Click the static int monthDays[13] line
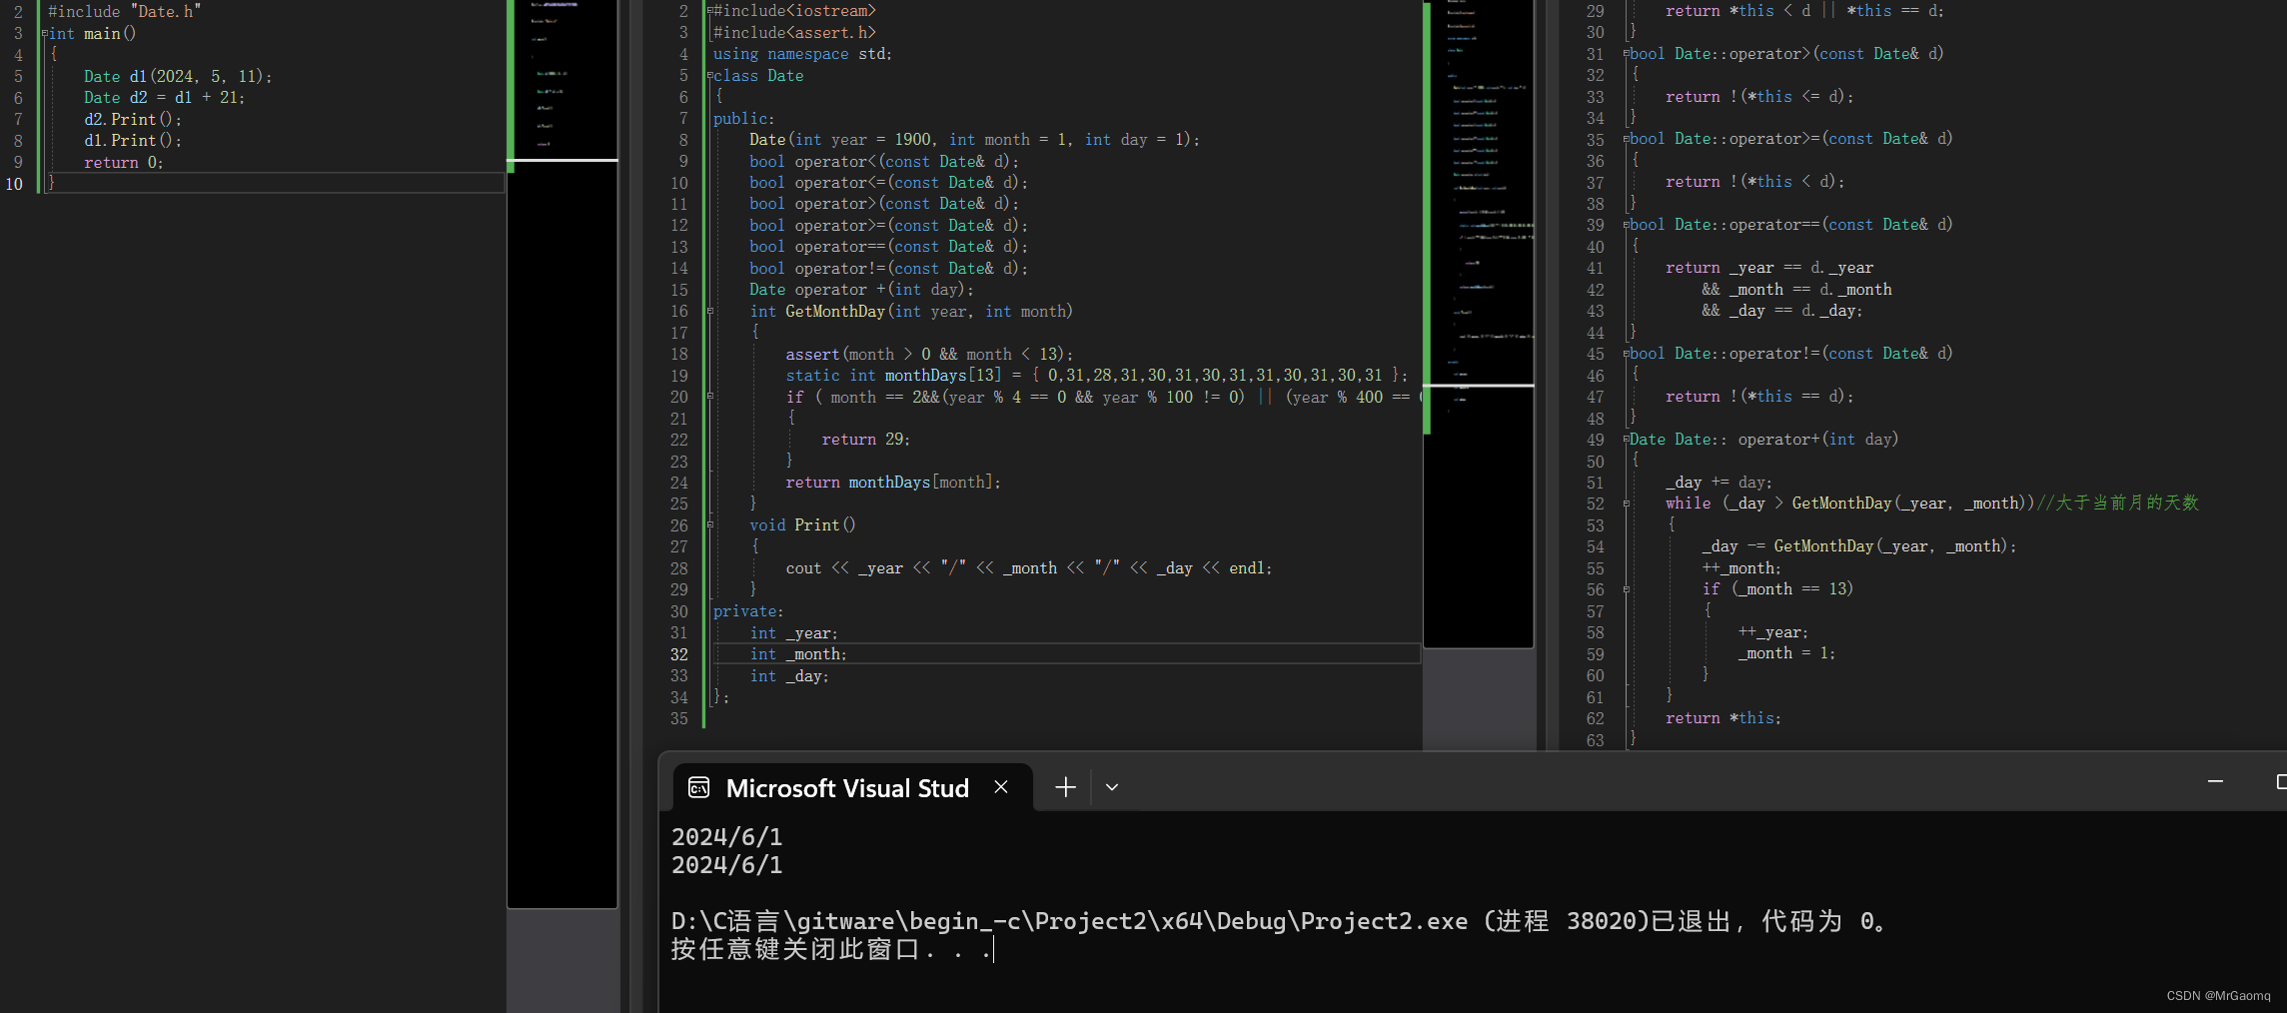The height and width of the screenshot is (1013, 2287). (1097, 376)
